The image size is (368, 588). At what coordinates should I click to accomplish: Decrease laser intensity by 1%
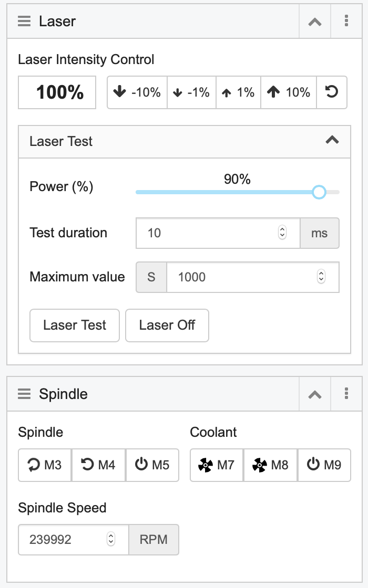click(191, 92)
